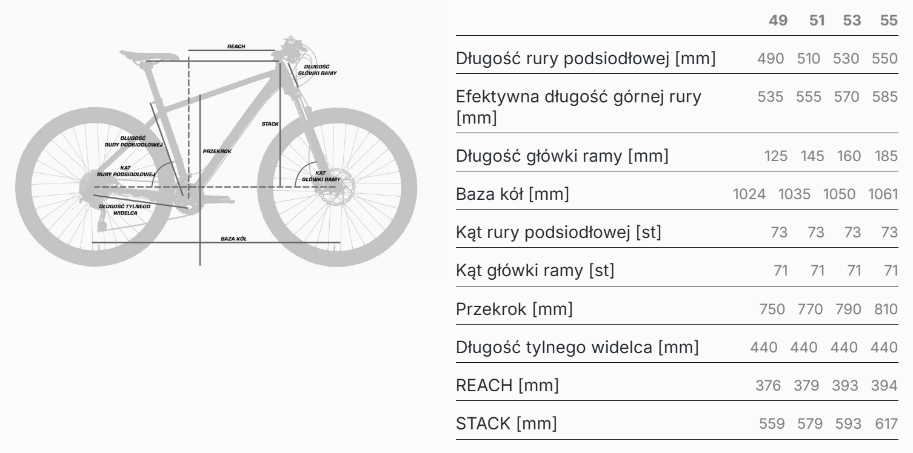The height and width of the screenshot is (453, 913).
Task: Select the 'Kąt rury podsiodłowej [st]' row label
Action: tap(558, 233)
